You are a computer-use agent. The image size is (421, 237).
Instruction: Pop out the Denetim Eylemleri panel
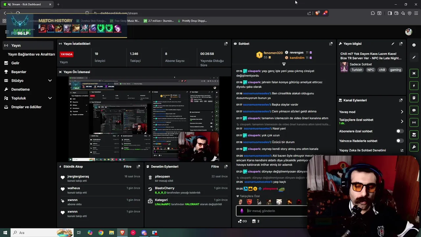tap(226, 167)
